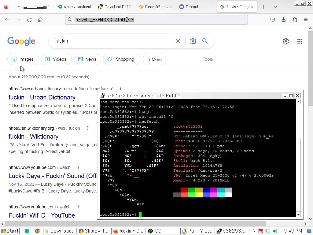313x235 pixels.
Task: Go back with the browser back arrow
Action: coord(7,20)
